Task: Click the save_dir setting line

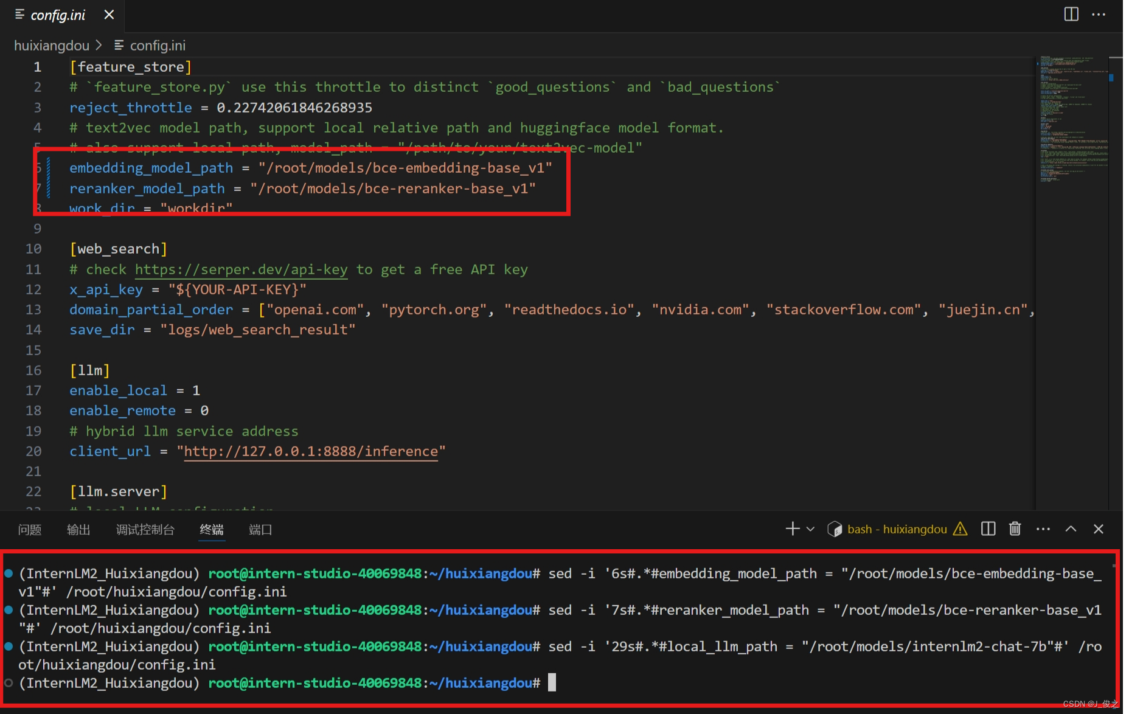Action: 212,330
